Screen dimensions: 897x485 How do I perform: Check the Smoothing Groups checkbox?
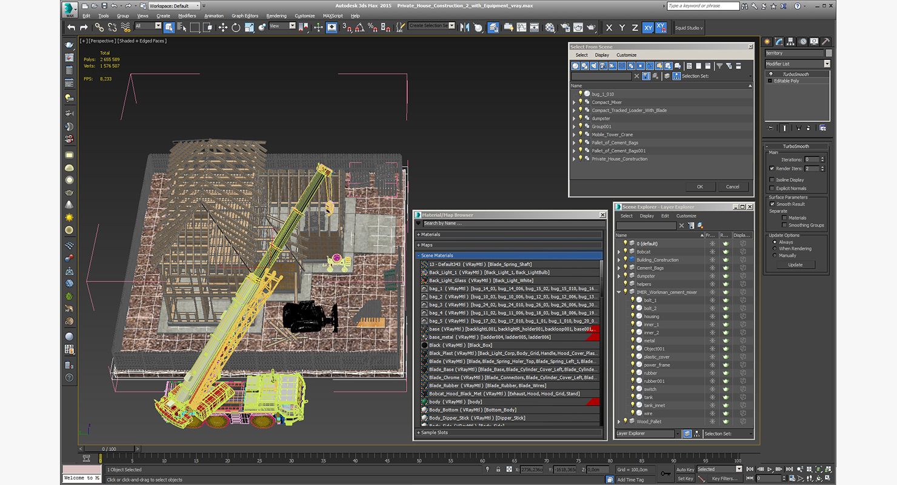pos(784,225)
